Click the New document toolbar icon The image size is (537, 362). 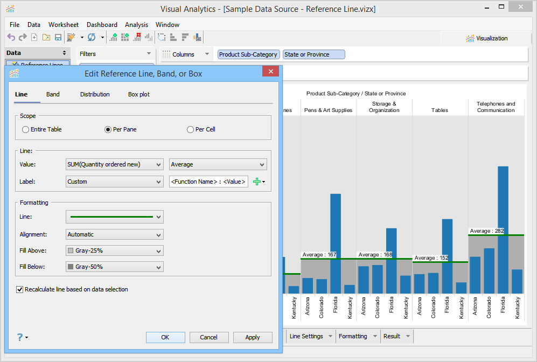(34, 37)
